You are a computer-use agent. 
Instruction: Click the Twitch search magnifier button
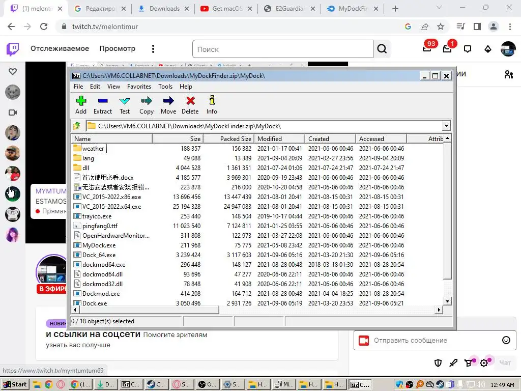pos(382,49)
